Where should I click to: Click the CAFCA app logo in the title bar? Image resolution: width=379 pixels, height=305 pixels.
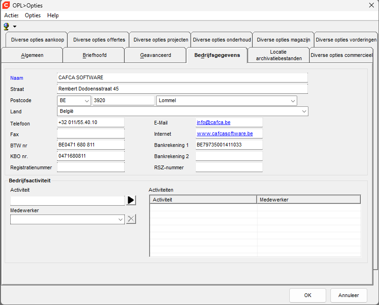(6, 5)
